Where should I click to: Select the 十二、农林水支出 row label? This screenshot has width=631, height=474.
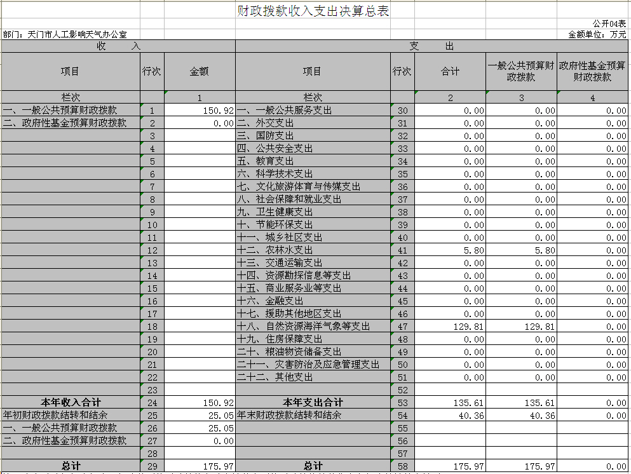(313, 250)
